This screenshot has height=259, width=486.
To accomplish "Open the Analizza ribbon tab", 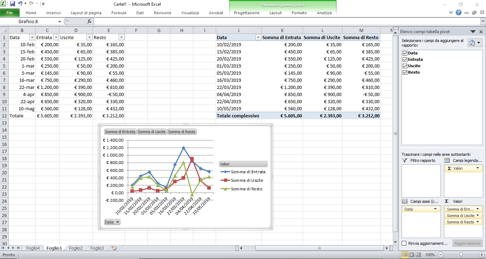I will [324, 13].
